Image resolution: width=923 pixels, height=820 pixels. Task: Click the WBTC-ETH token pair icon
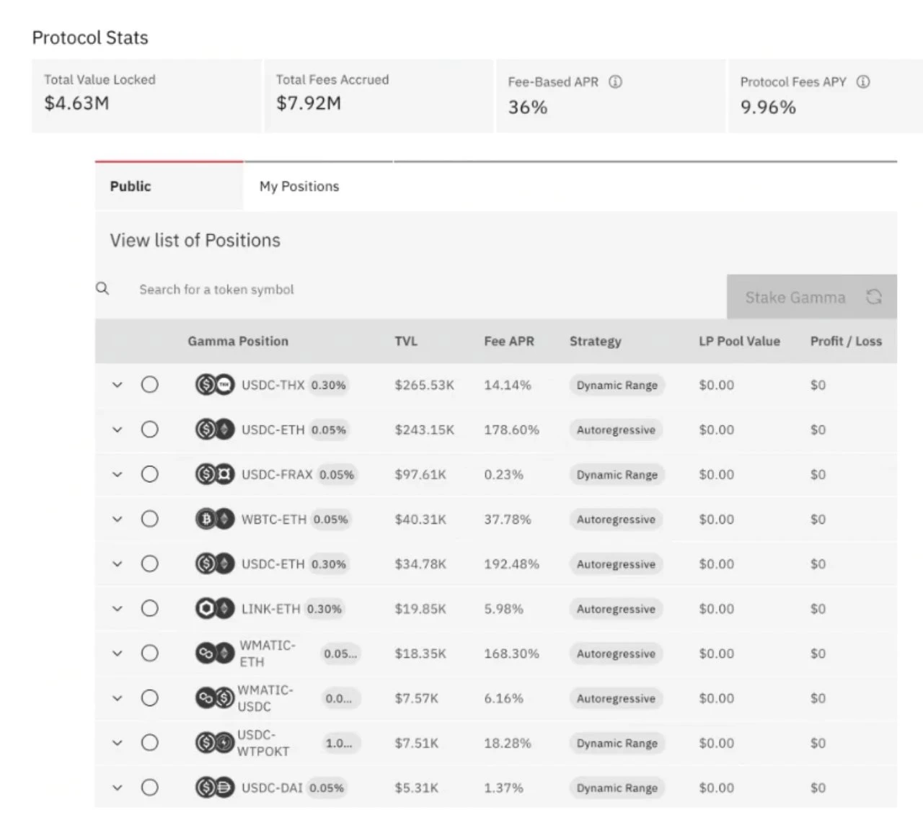click(x=215, y=519)
